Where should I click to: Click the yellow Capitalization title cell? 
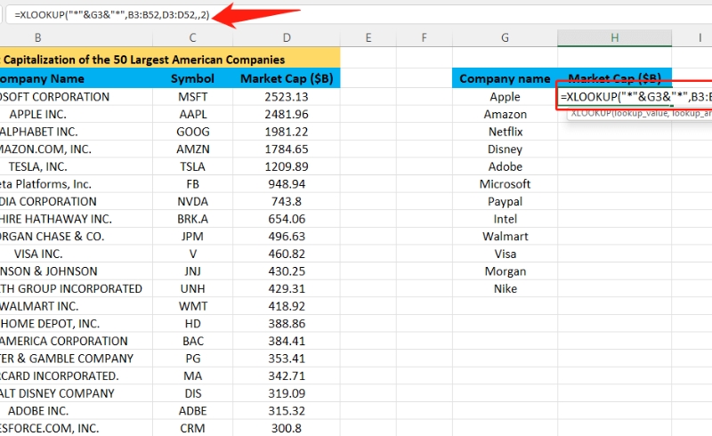[170, 59]
